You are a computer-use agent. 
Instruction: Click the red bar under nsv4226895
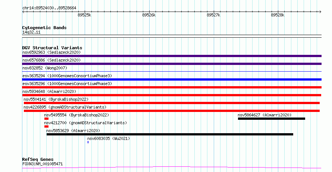(x=172, y=111)
